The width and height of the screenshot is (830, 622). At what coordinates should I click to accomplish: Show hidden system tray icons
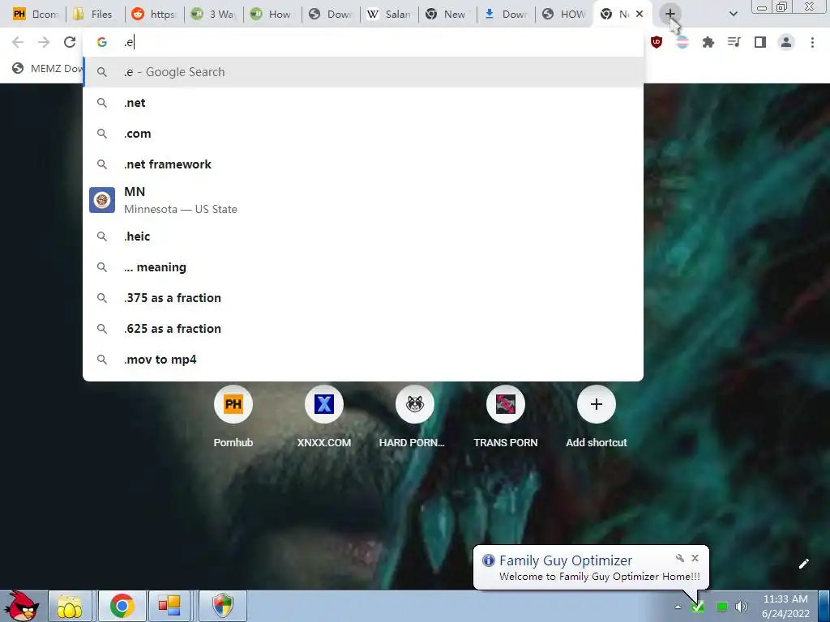coord(678,607)
